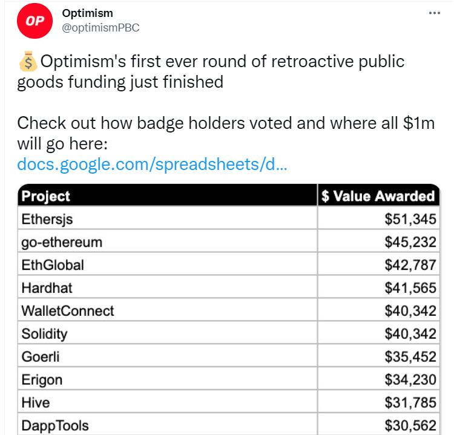Click the Solidity project entry
Image resolution: width=454 pixels, height=435 pixels.
point(45,334)
